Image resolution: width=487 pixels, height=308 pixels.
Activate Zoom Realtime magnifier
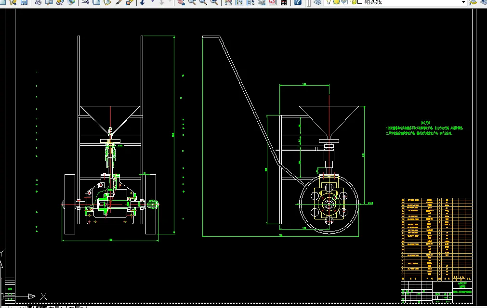click(x=192, y=2)
